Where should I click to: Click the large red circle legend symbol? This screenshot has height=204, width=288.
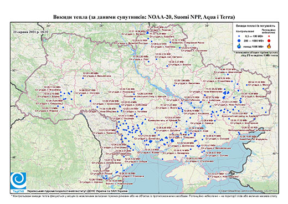click(269, 40)
